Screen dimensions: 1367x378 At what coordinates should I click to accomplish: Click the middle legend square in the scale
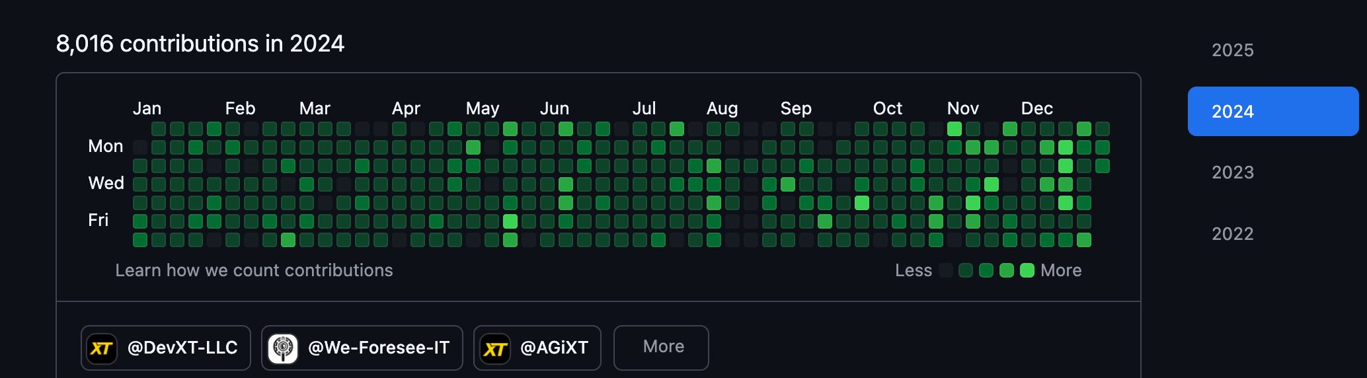[986, 270]
